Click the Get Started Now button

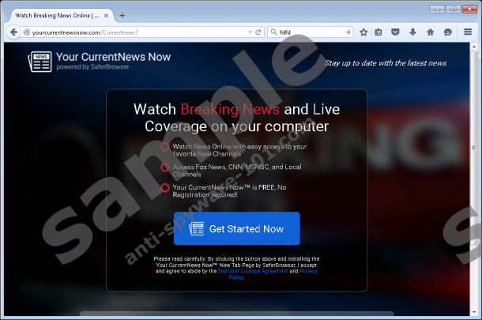[x=238, y=229]
